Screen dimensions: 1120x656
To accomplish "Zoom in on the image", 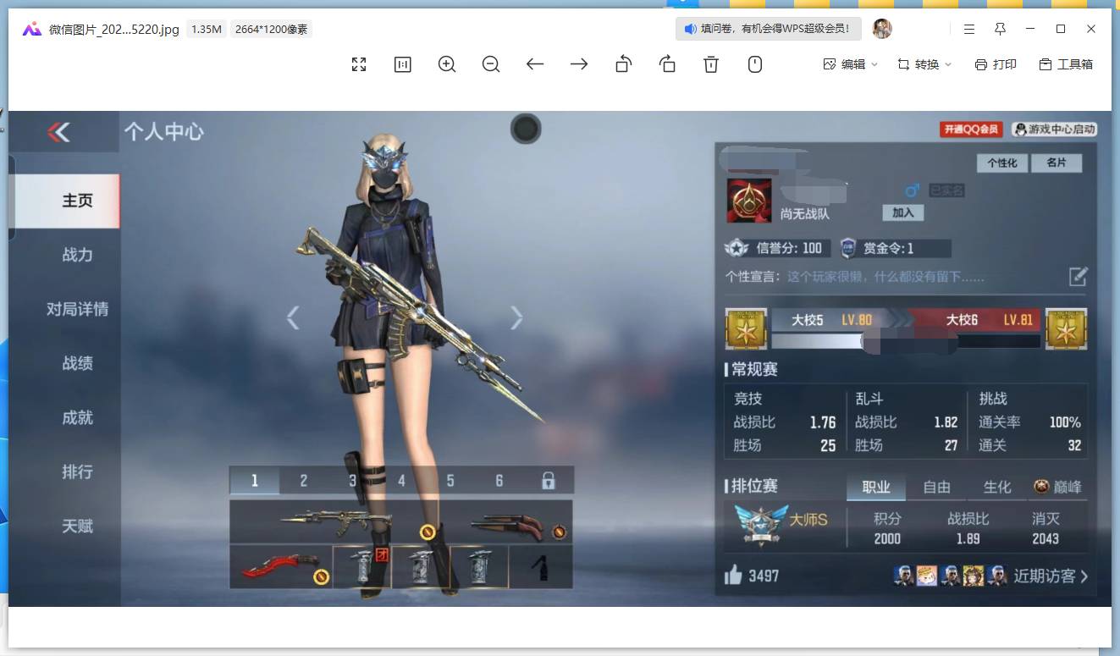I will (x=447, y=64).
